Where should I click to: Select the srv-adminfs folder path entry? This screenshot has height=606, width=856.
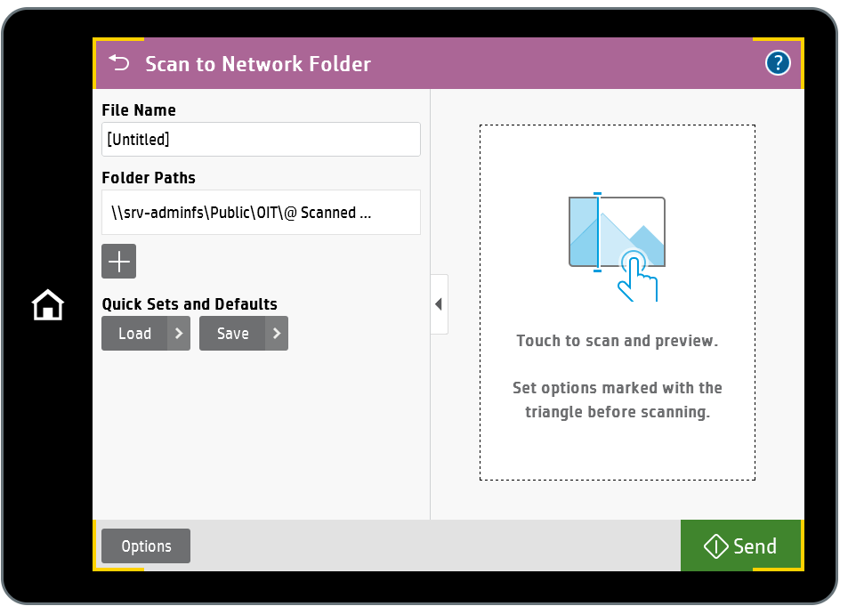[x=261, y=213]
